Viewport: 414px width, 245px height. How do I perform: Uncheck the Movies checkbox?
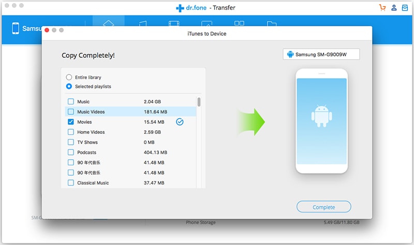(x=71, y=122)
